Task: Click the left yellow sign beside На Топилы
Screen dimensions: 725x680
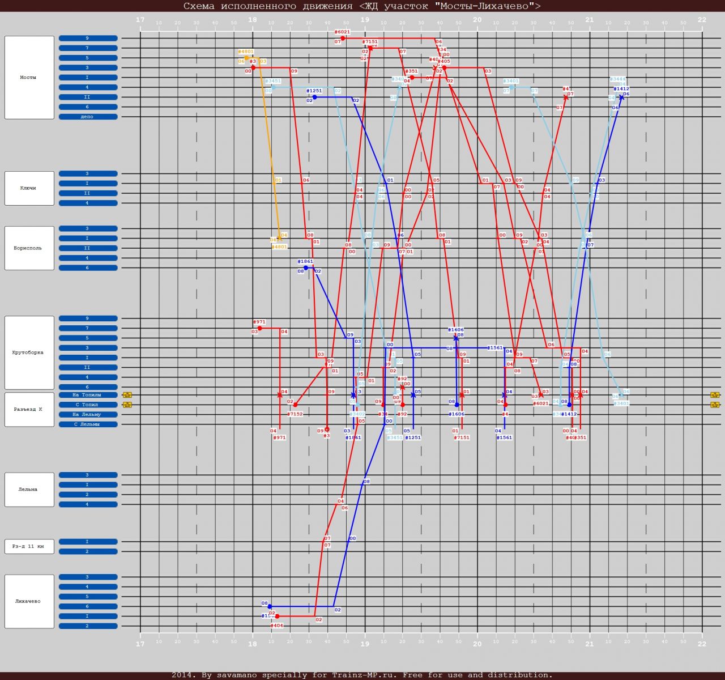Action: click(127, 395)
